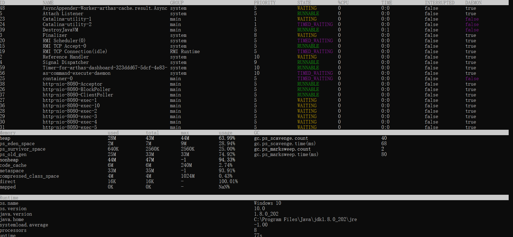Click the http-nio-8080-BlockPoller thread name
Viewport: 513px width, 237px height.
pos(76,89)
